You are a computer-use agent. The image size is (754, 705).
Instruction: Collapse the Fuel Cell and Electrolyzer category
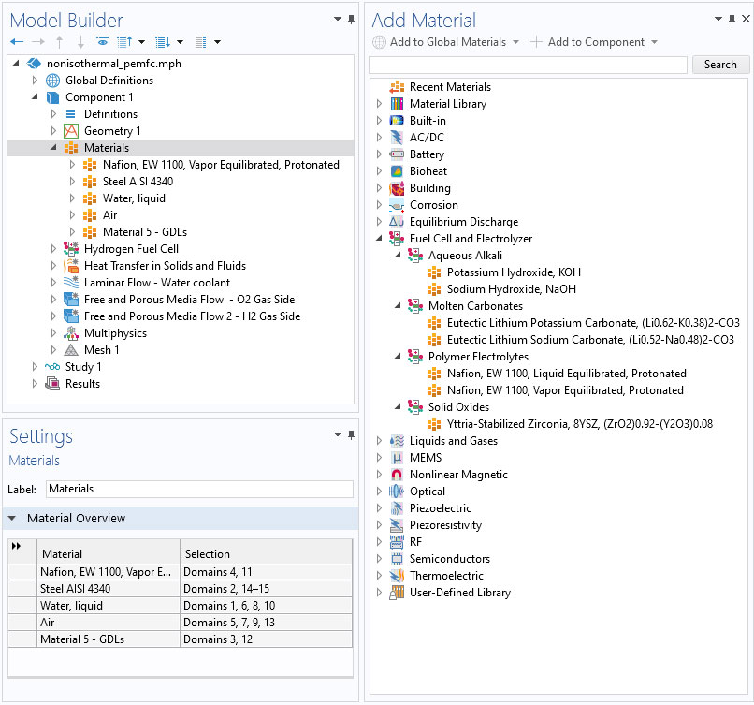[379, 238]
